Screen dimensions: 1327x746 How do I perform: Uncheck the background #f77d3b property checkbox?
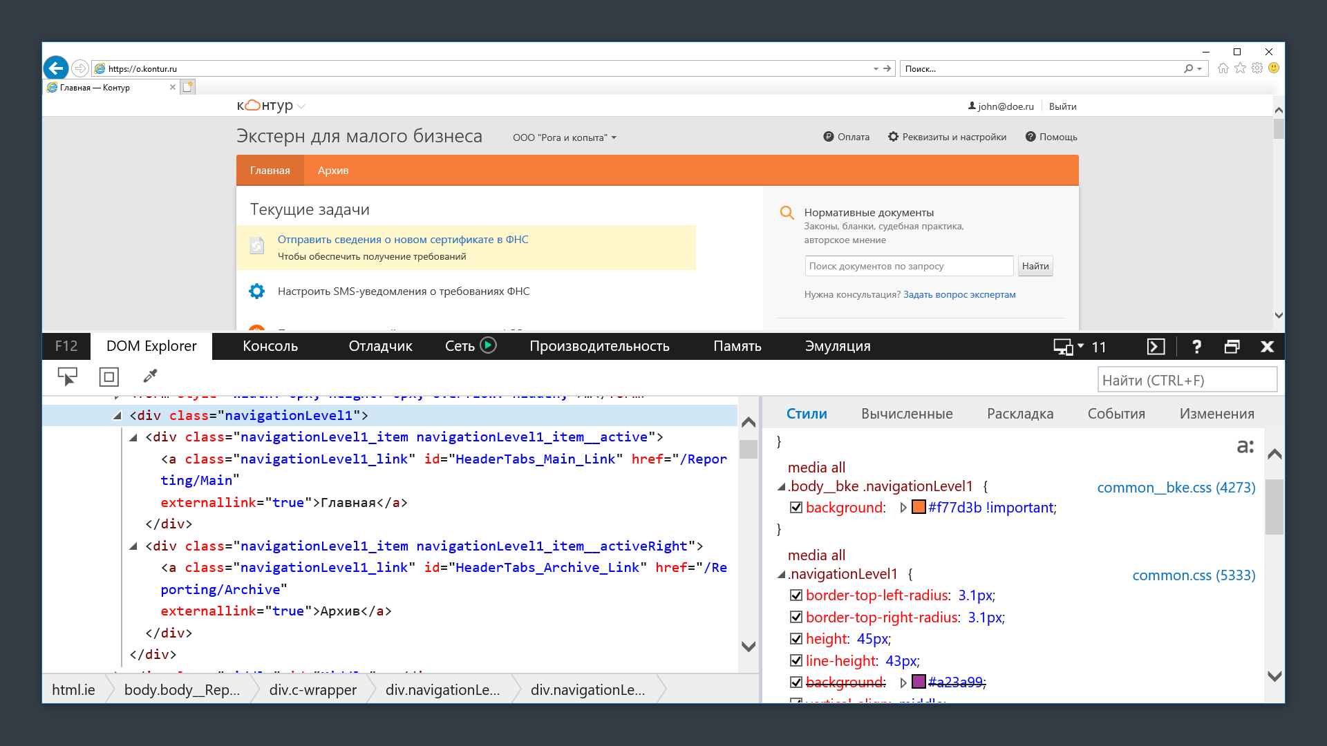coord(796,508)
